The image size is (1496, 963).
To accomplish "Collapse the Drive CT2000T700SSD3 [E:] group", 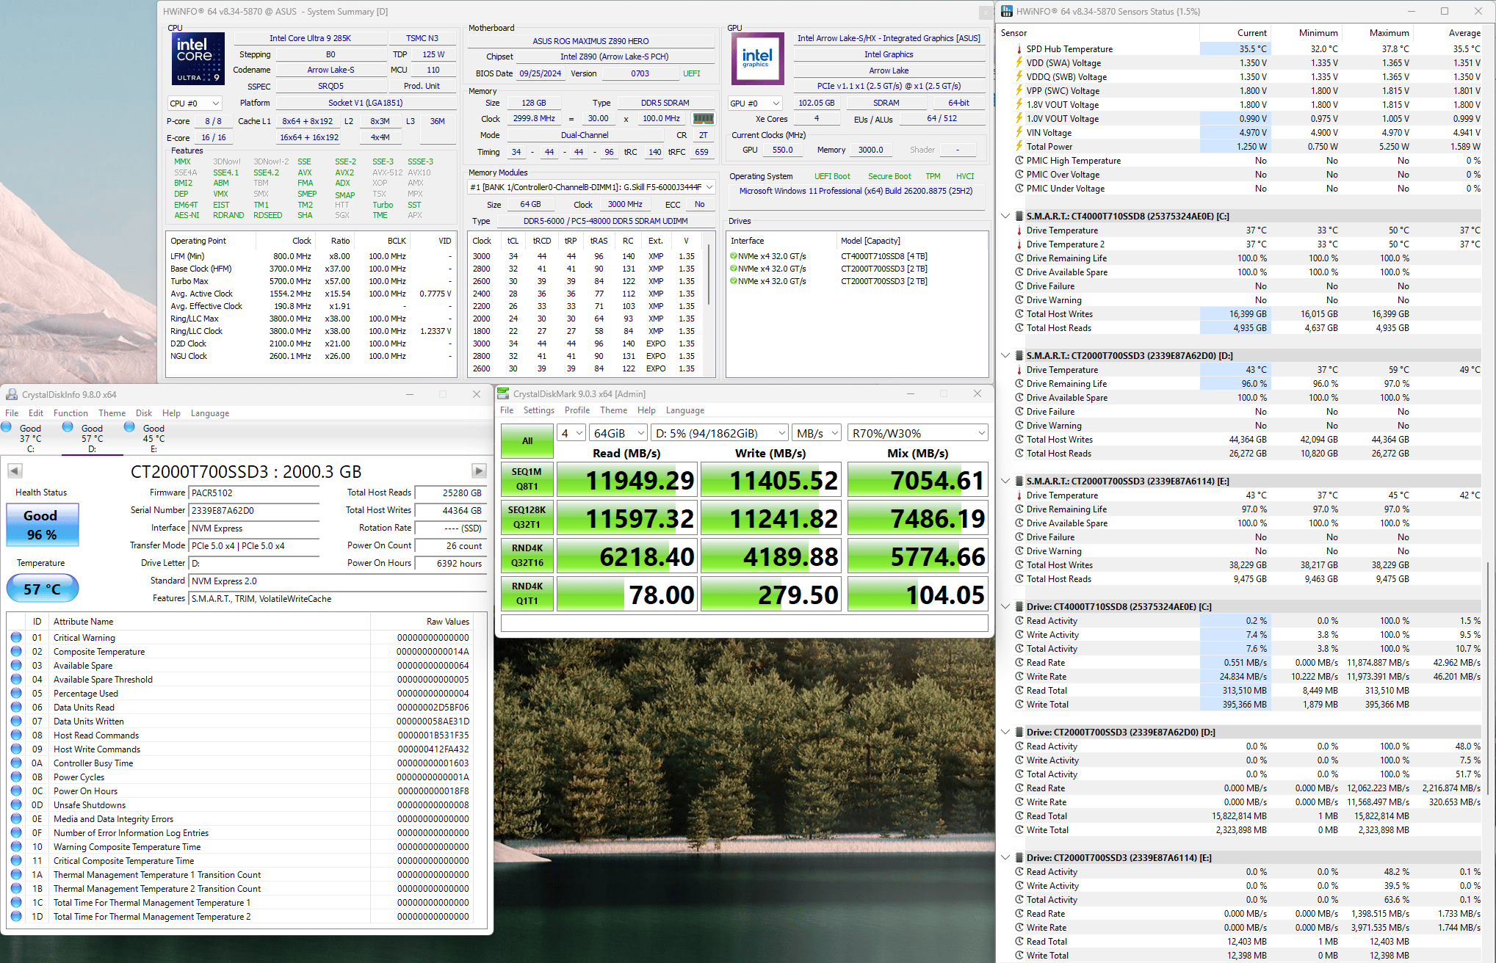I will [x=1005, y=858].
